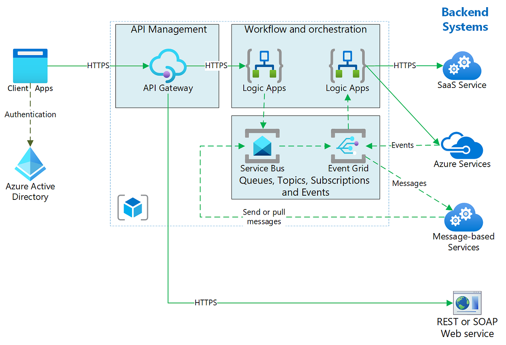Click the Queues, Topics, Subscriptions text

click(305, 180)
